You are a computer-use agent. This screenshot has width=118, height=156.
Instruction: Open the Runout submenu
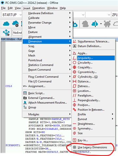94,119
